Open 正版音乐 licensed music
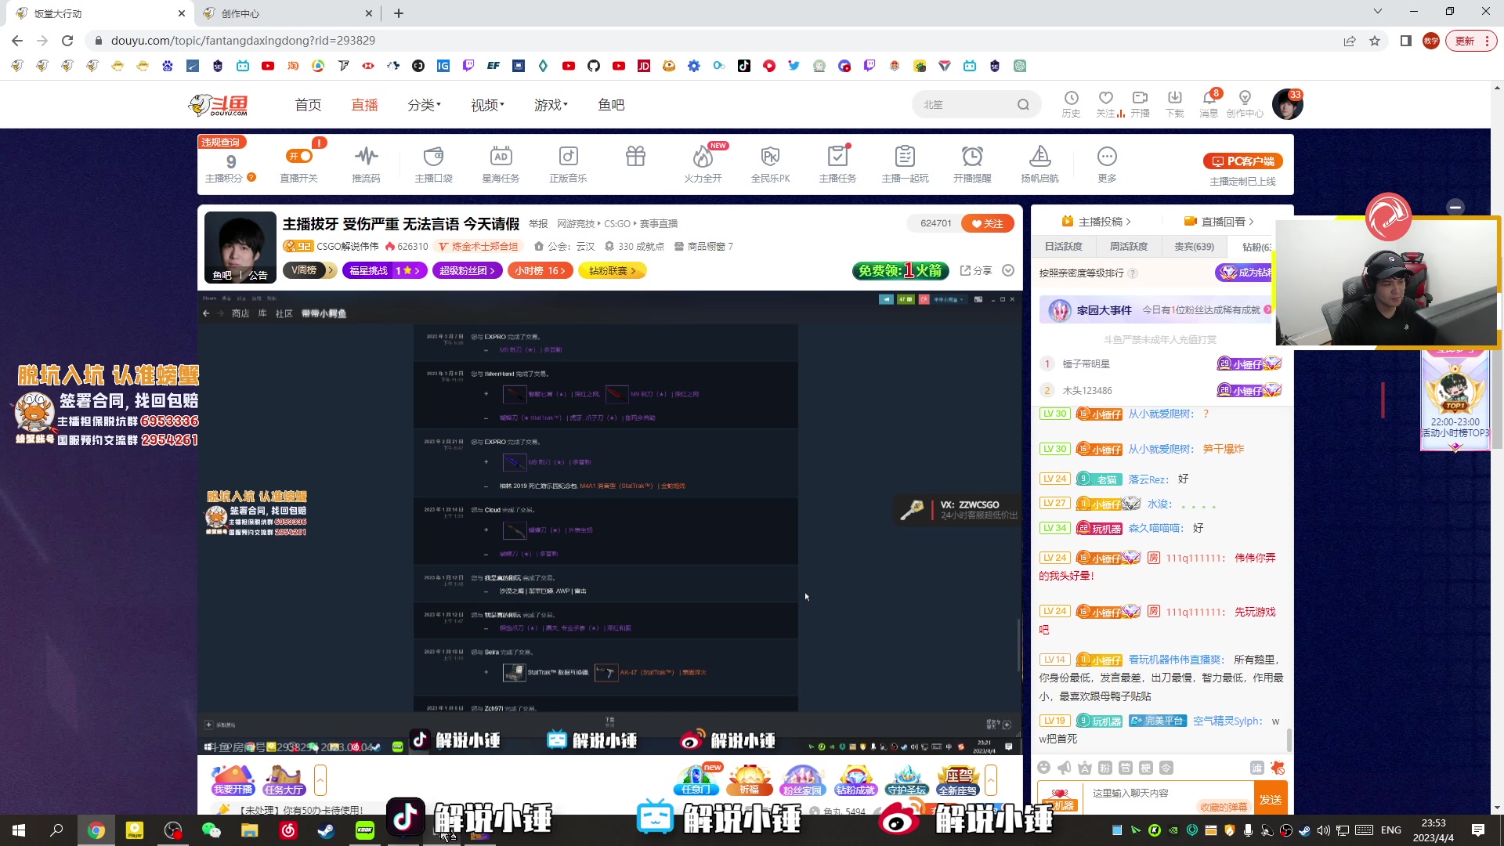The width and height of the screenshot is (1504, 846). (569, 163)
